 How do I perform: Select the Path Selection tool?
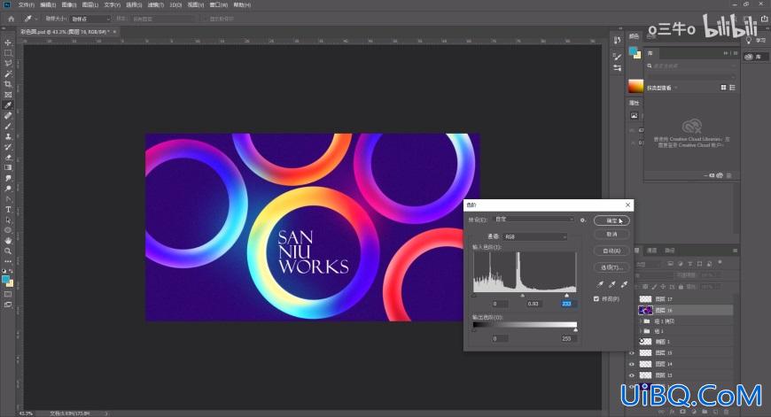(x=8, y=220)
